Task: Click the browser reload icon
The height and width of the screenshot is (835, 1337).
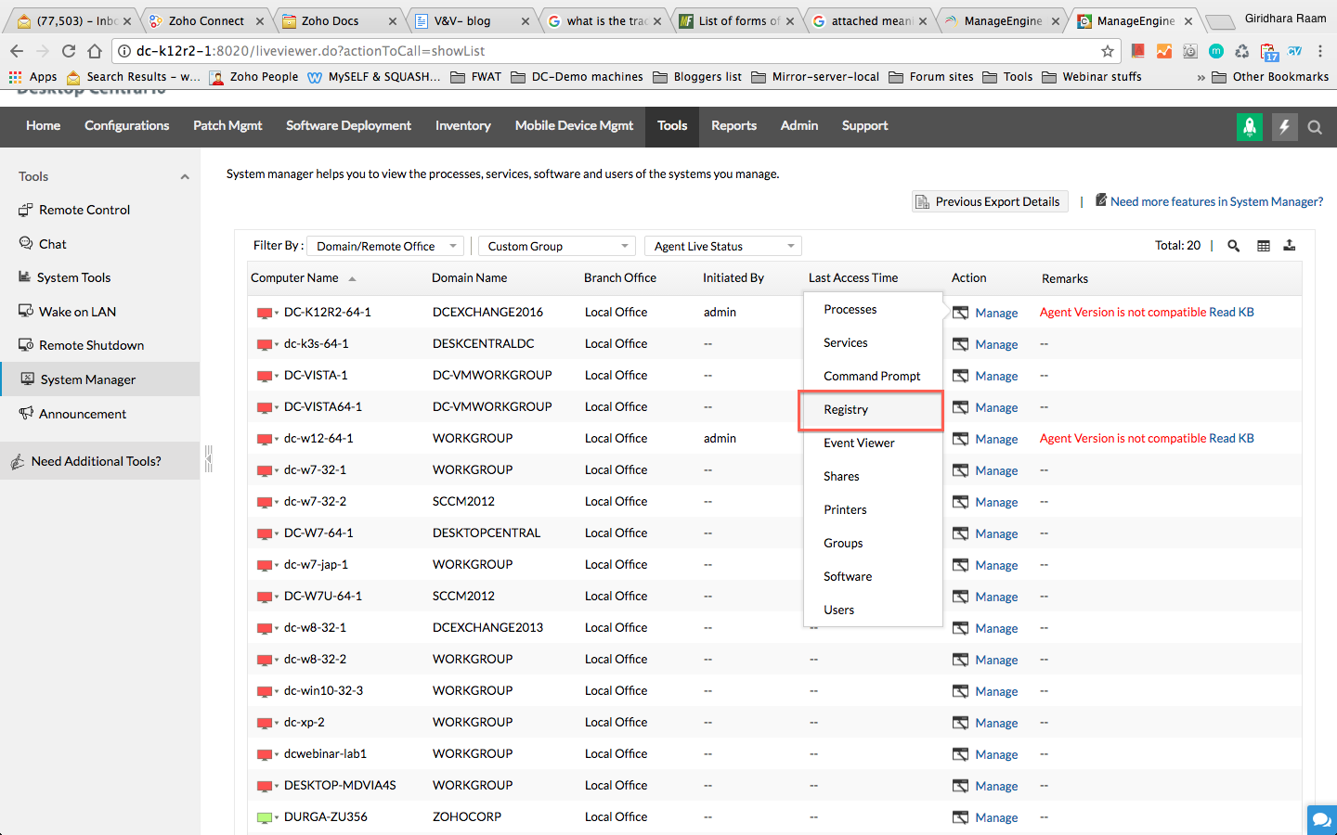Action: pos(69,51)
